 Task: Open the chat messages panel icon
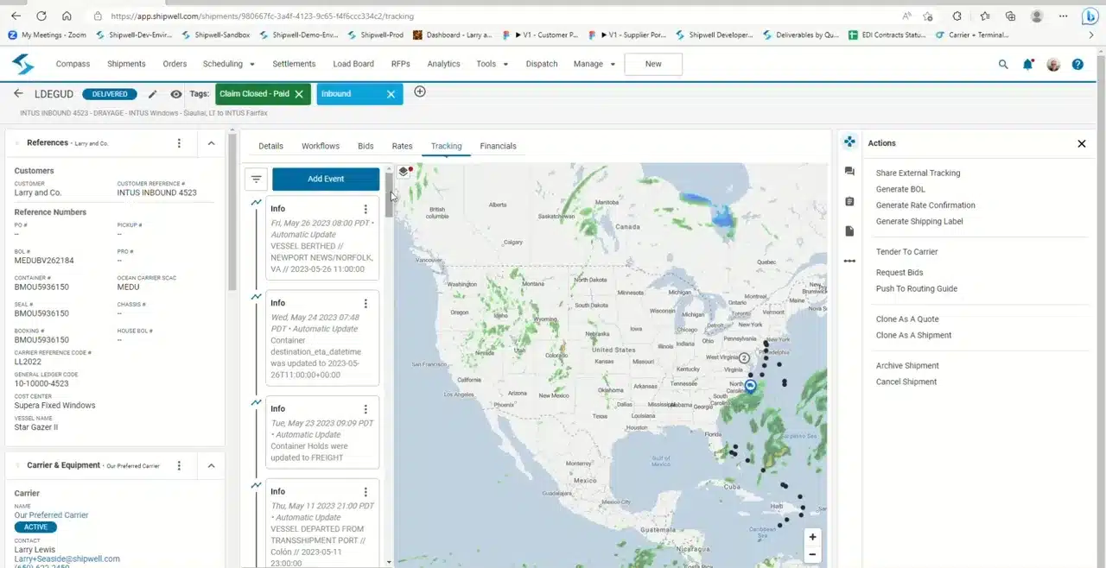click(x=849, y=172)
